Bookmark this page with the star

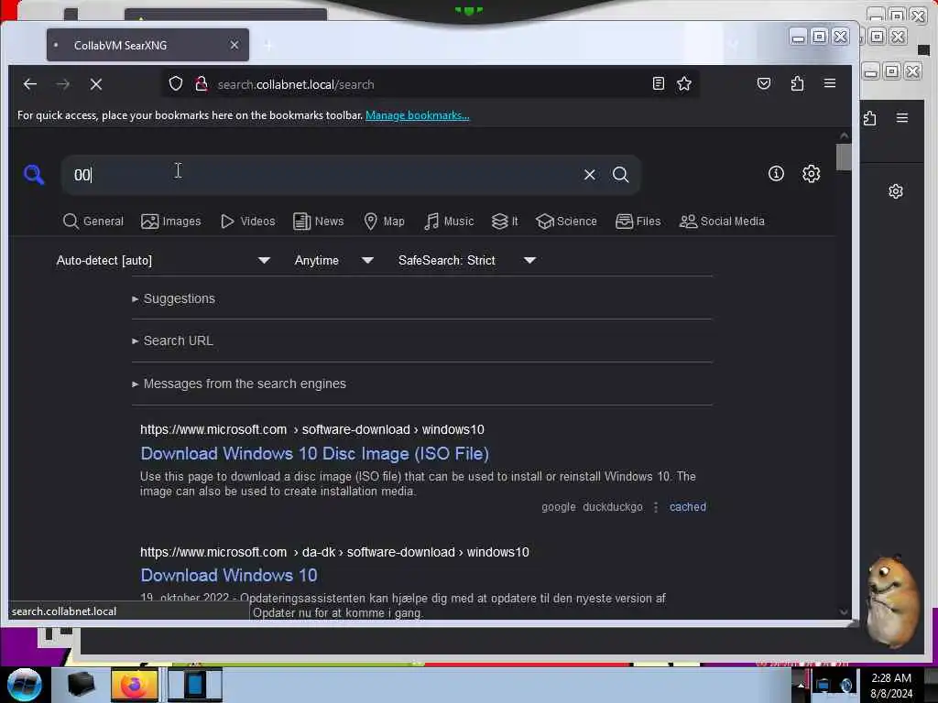pos(683,83)
